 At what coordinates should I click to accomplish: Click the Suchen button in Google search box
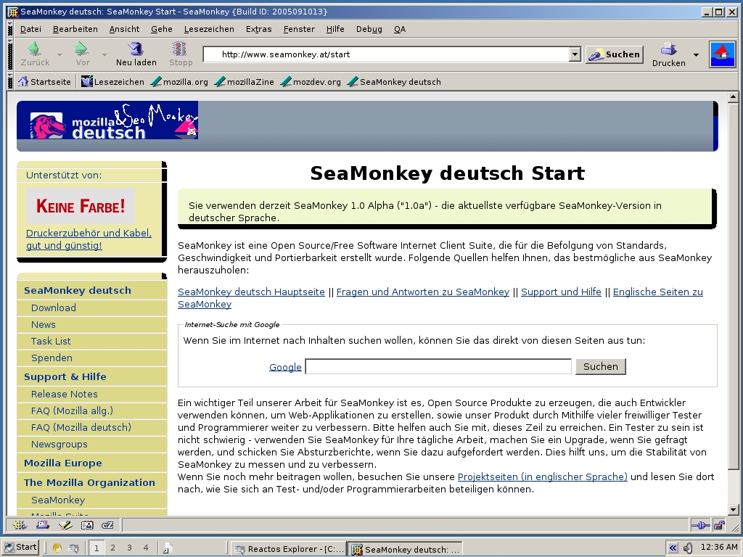(x=600, y=366)
